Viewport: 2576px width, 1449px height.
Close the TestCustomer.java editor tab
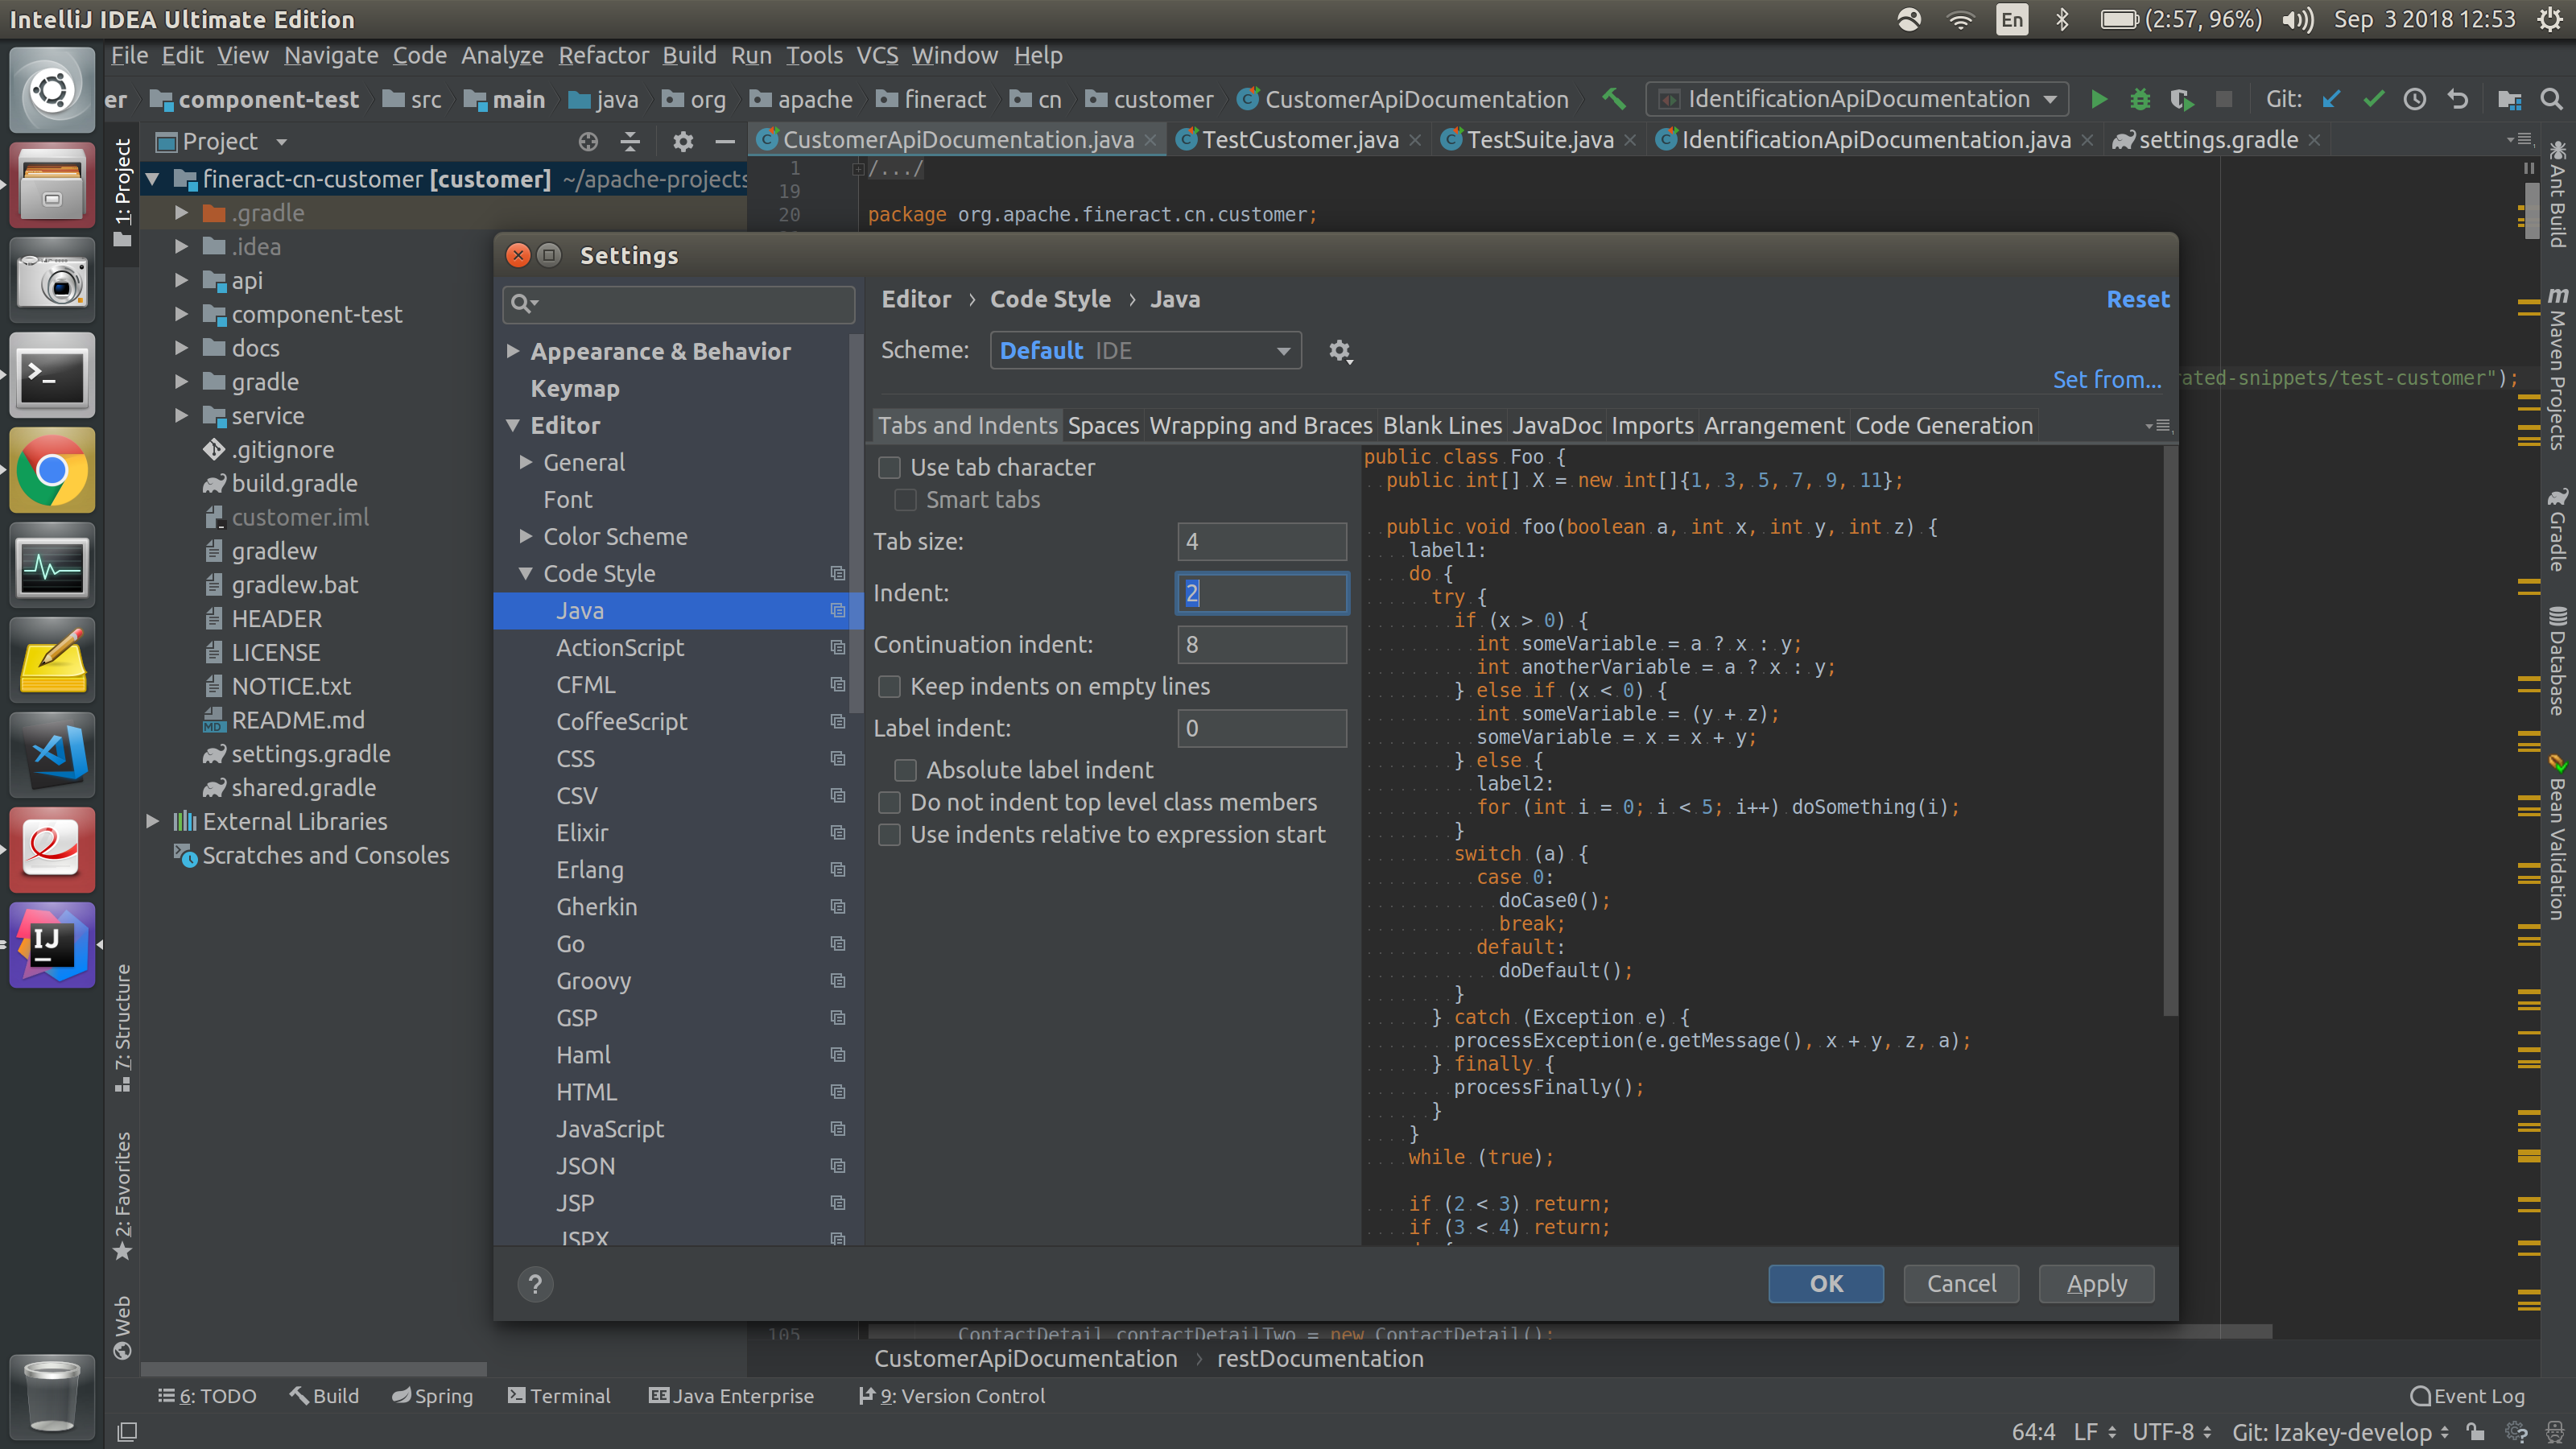click(1415, 141)
